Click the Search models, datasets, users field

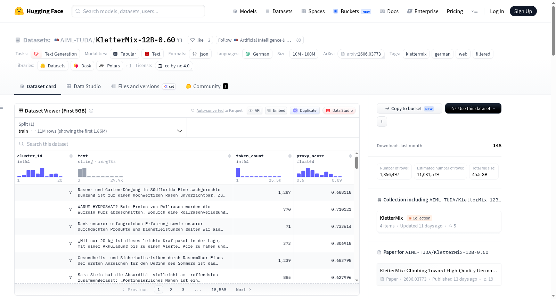[x=138, y=11]
